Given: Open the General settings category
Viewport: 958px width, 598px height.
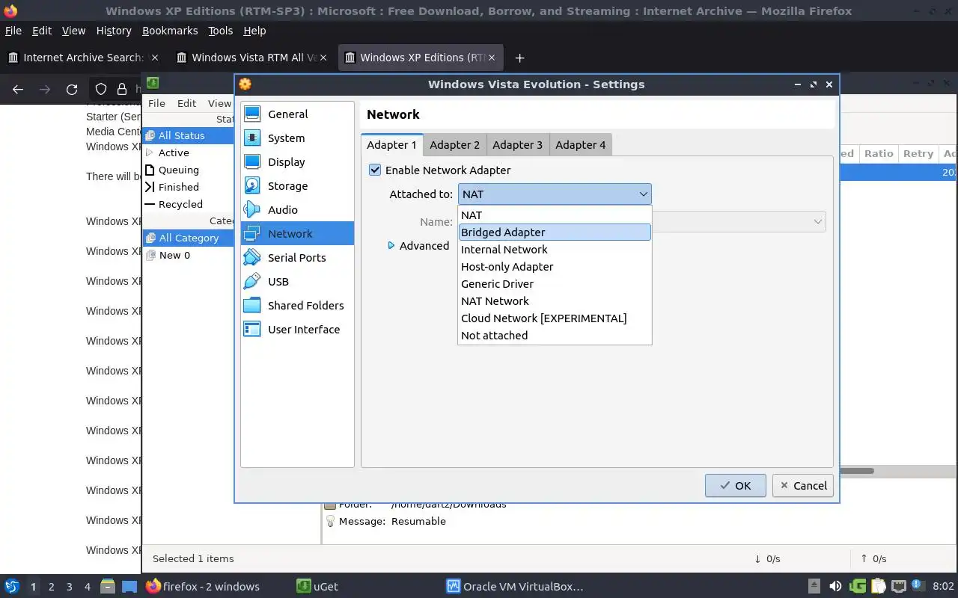Looking at the screenshot, I should (297, 114).
